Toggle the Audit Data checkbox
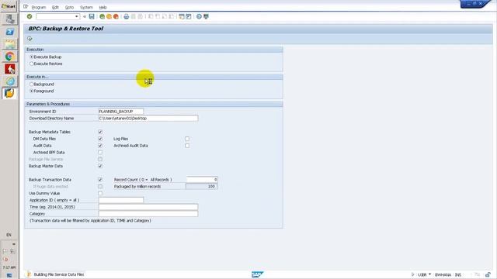497x279 pixels. pyautogui.click(x=100, y=146)
